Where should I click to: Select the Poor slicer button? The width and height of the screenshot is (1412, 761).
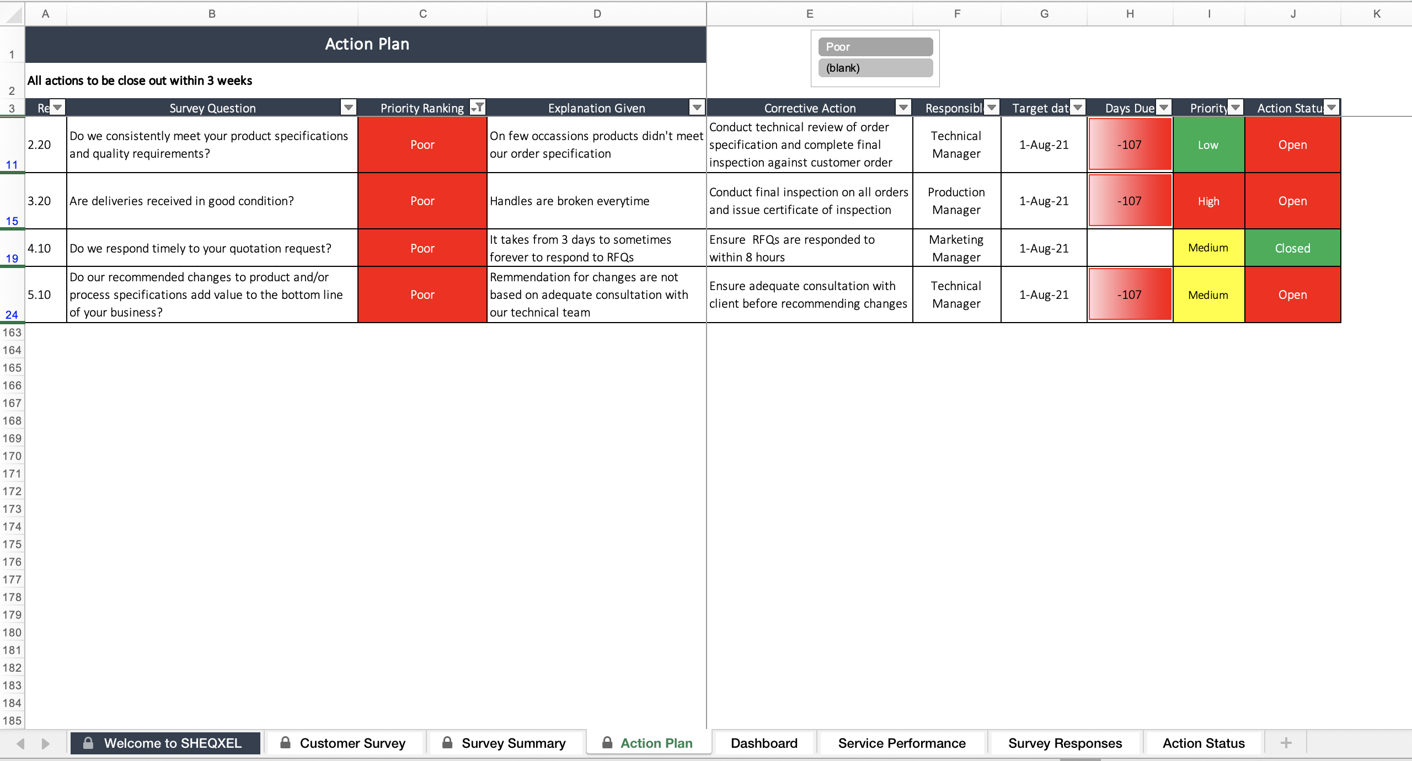tap(875, 47)
